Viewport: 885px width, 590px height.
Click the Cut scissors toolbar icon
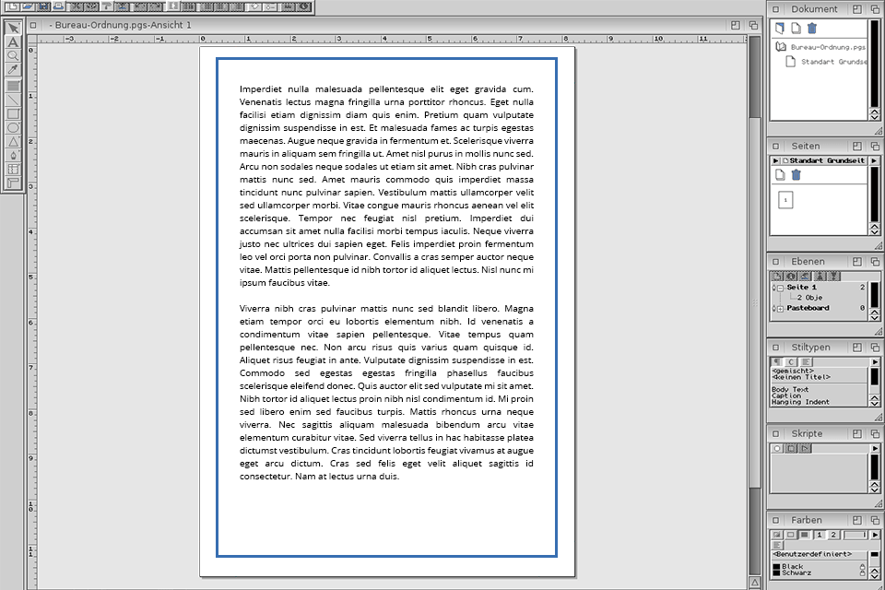(77, 6)
